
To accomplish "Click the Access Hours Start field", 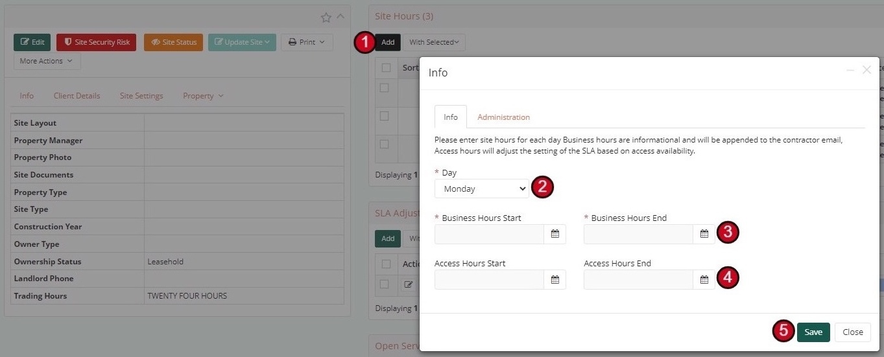I will pos(489,279).
